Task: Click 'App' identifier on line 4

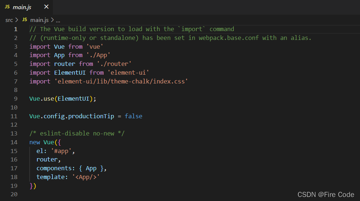Action: pos(59,55)
